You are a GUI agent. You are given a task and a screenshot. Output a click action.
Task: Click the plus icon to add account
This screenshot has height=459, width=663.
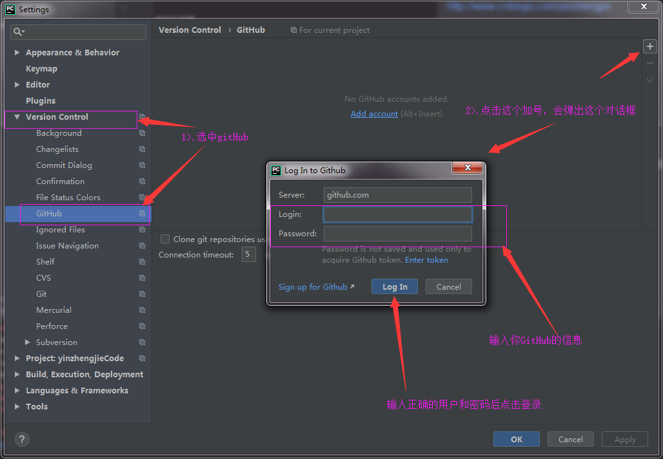click(x=650, y=46)
